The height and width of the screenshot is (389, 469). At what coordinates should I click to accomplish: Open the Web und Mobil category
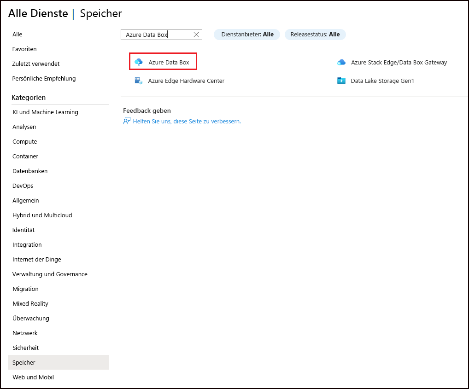[x=33, y=377]
